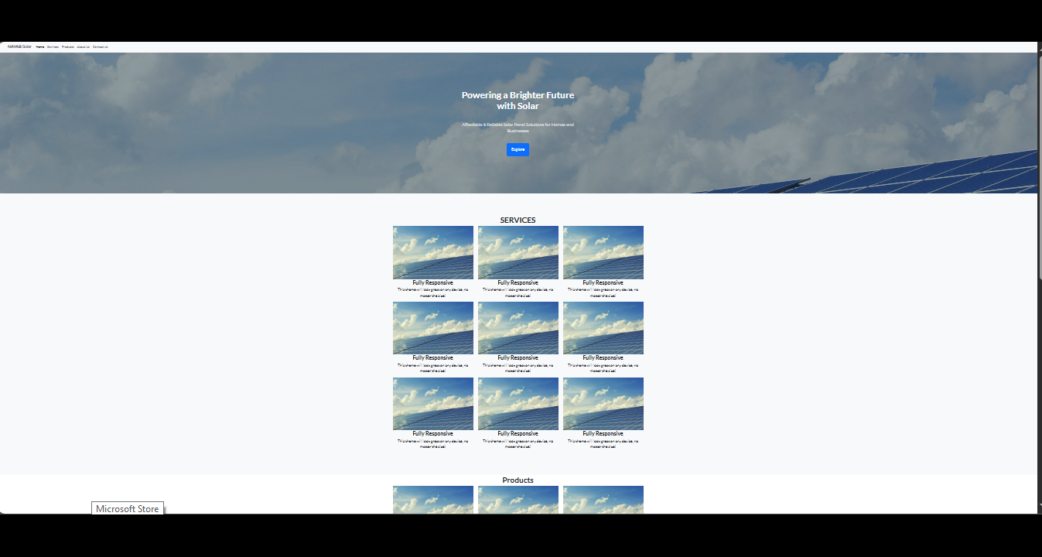
Task: Click the middle-row left Services image
Action: pos(433,328)
